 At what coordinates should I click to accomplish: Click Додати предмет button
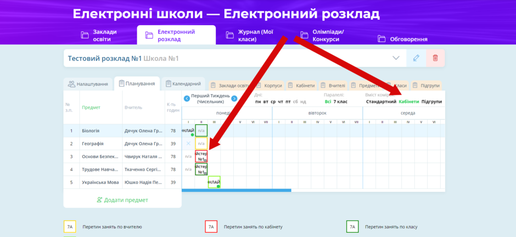pyautogui.click(x=122, y=200)
